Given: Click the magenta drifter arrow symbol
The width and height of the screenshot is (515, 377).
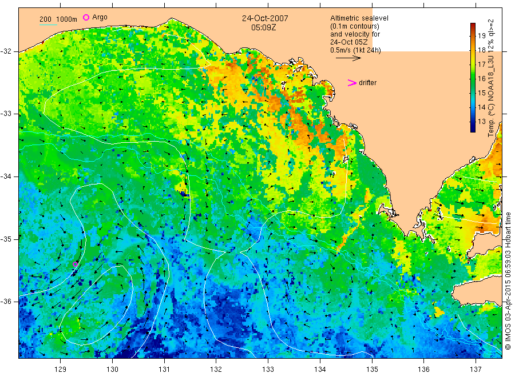Looking at the screenshot, I should pos(352,83).
